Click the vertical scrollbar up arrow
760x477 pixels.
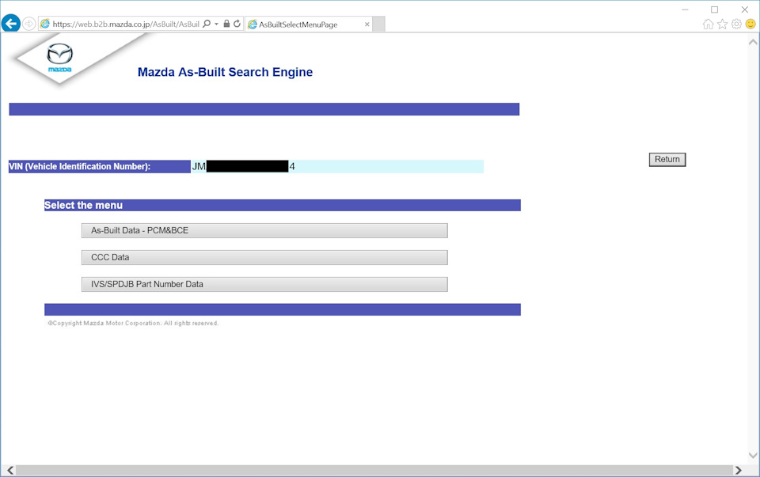(x=753, y=42)
